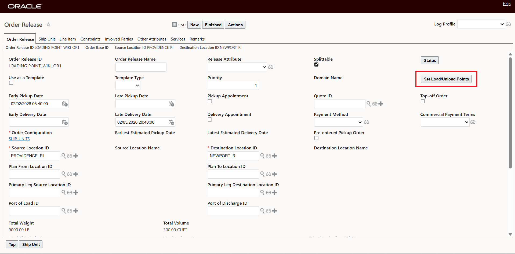Enable the Pickup Appointment checkbox

pos(210,101)
